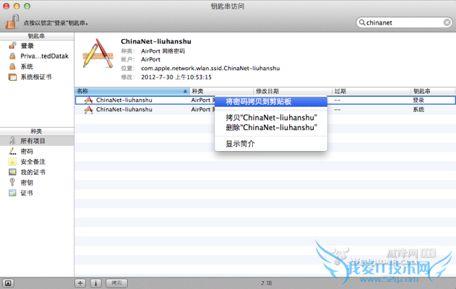Sort by 名称 column header
Viewport: 456px width, 289px height.
(132, 91)
